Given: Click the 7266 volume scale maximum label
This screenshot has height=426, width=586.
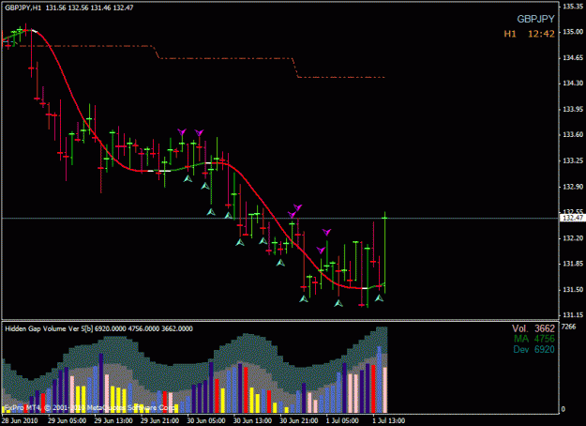Looking at the screenshot, I should click(568, 327).
